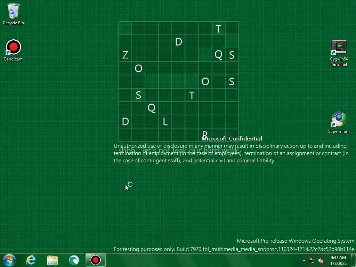The height and width of the screenshot is (267, 356).
Task: Select the S sharing a row with T
Action: tap(138, 95)
